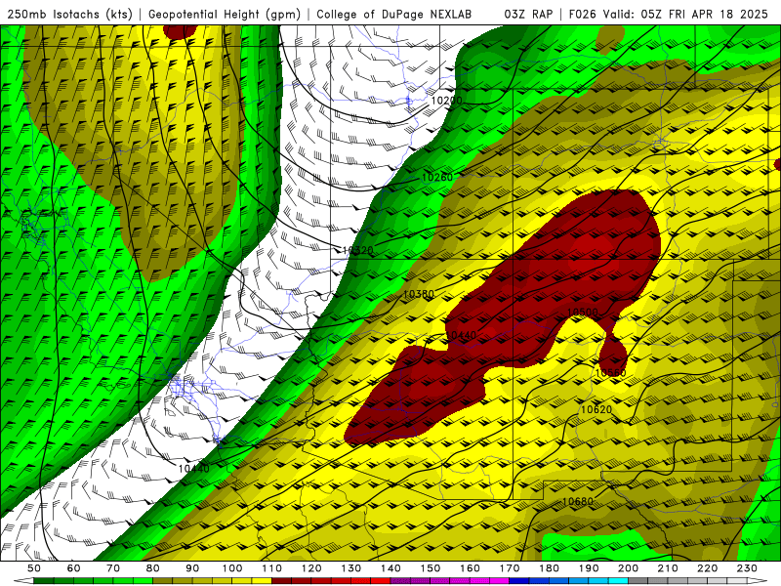Click the 110 value on the color scale
The image size is (781, 586).
[271, 568]
